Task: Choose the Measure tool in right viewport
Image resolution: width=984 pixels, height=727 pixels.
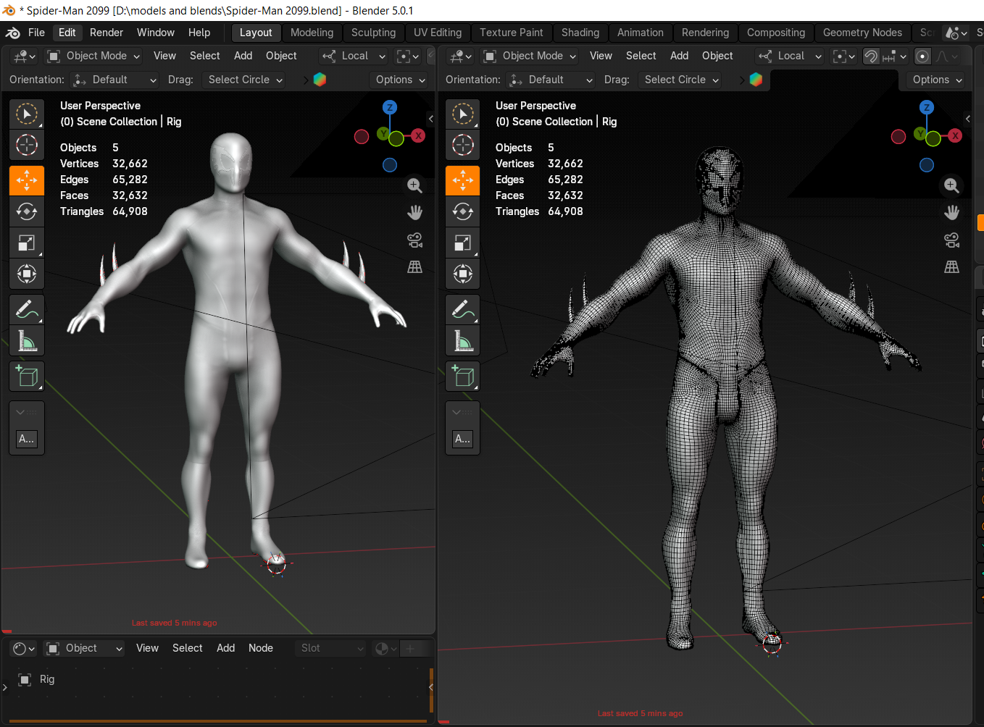Action: [463, 340]
